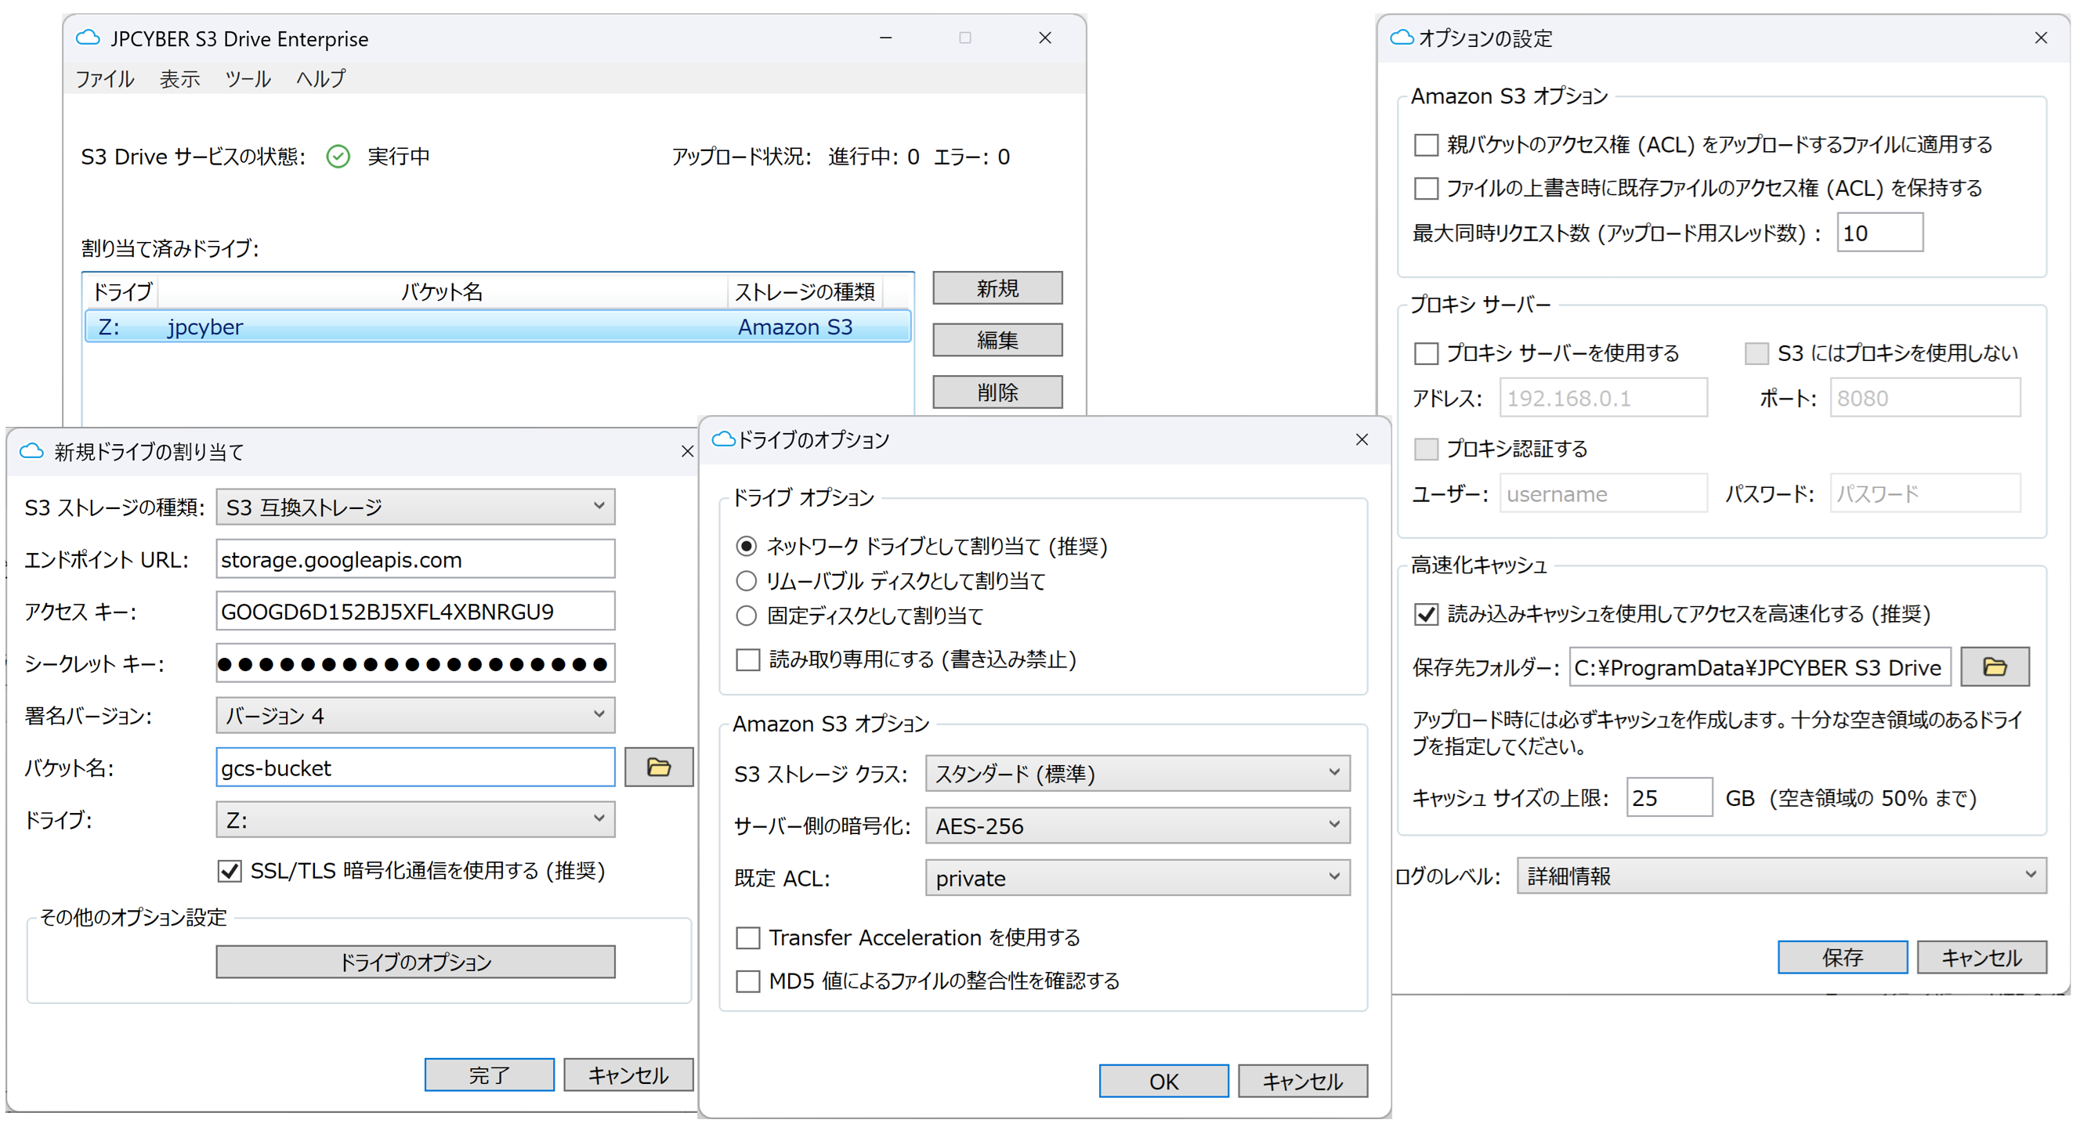2080x1127 pixels.
Task: Click cloud icon in JPCYBER S3 Drive title bar
Action: [x=87, y=38]
